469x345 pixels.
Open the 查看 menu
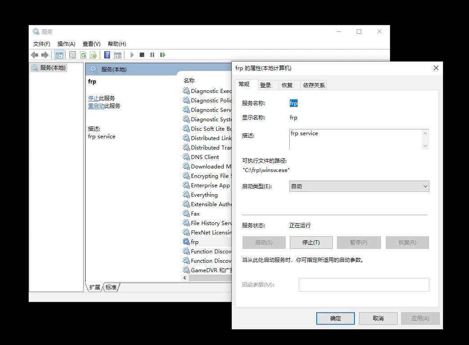coord(91,44)
